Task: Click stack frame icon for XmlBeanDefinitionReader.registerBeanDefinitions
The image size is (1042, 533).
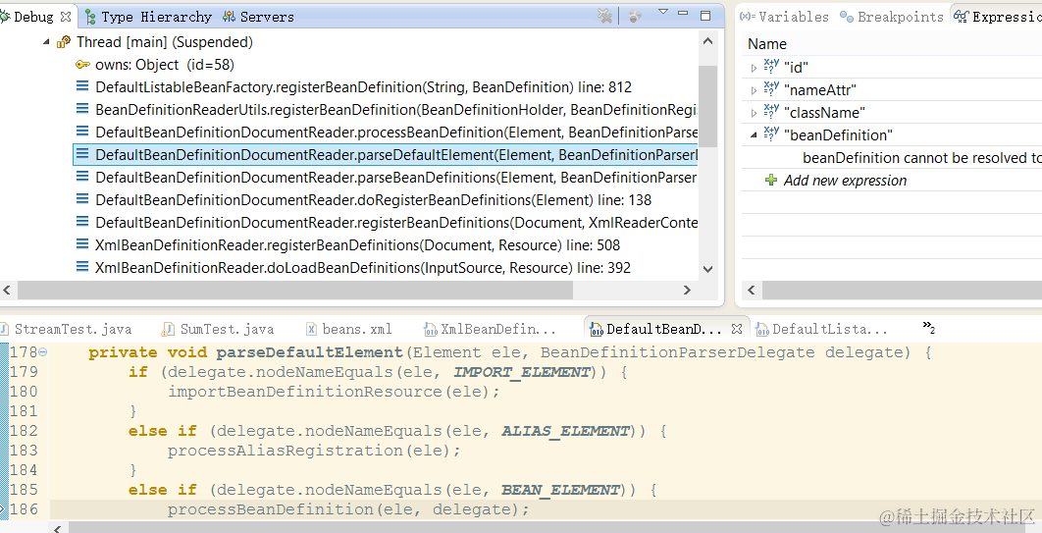Action: [82, 244]
